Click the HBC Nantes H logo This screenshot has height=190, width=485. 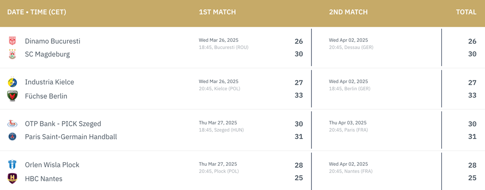pos(13,178)
